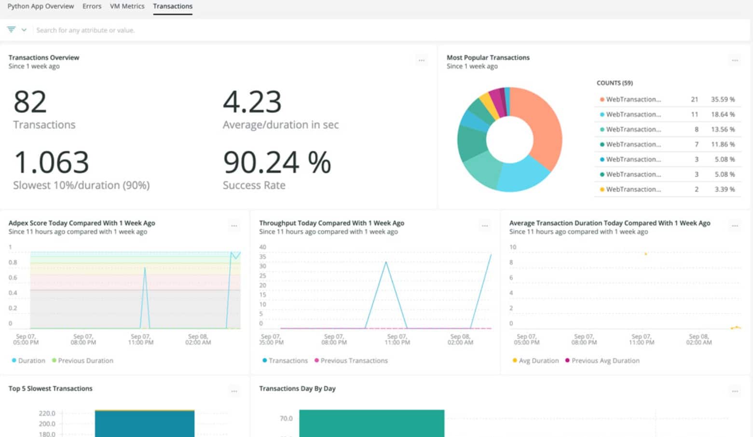The image size is (753, 437).
Task: Click Throughput Today Compared chart title
Action: pyautogui.click(x=331, y=223)
